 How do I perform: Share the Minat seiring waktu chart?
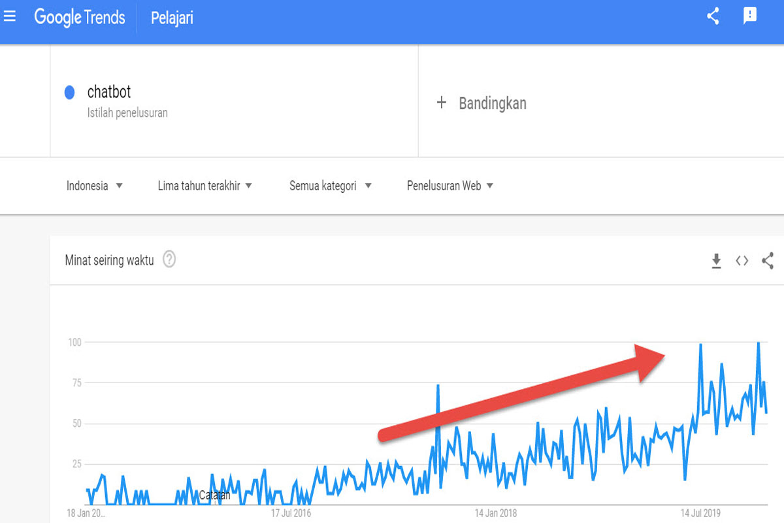(x=768, y=261)
